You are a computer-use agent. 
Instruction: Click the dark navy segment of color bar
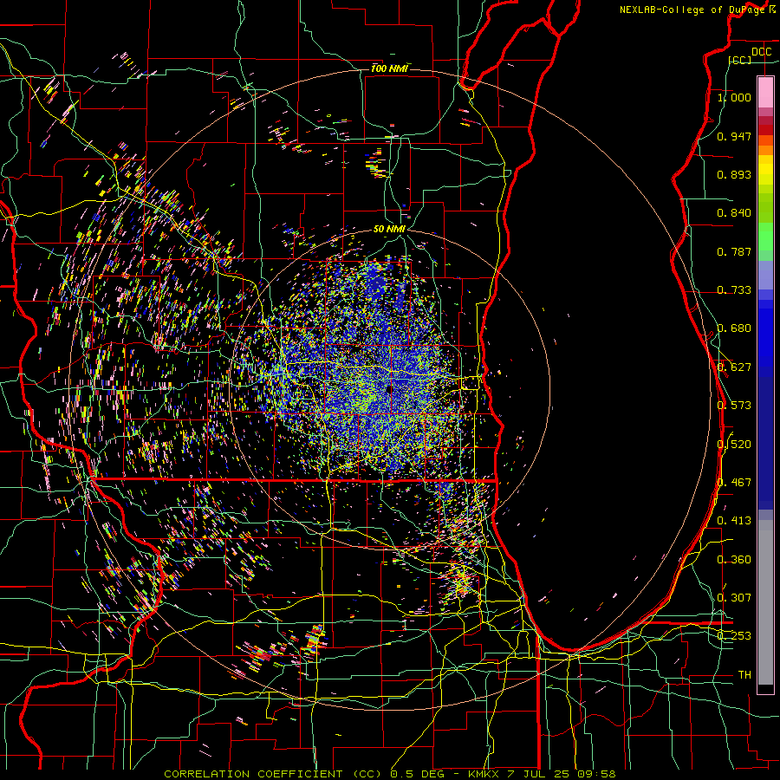coord(765,438)
